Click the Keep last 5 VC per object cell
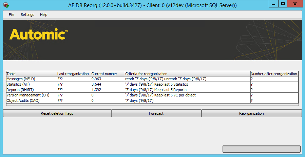Screen dimensions: 305x157 point(188,95)
